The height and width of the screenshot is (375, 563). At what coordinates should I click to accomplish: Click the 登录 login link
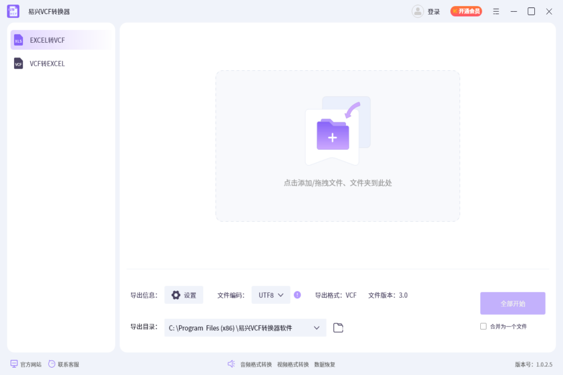tap(434, 12)
